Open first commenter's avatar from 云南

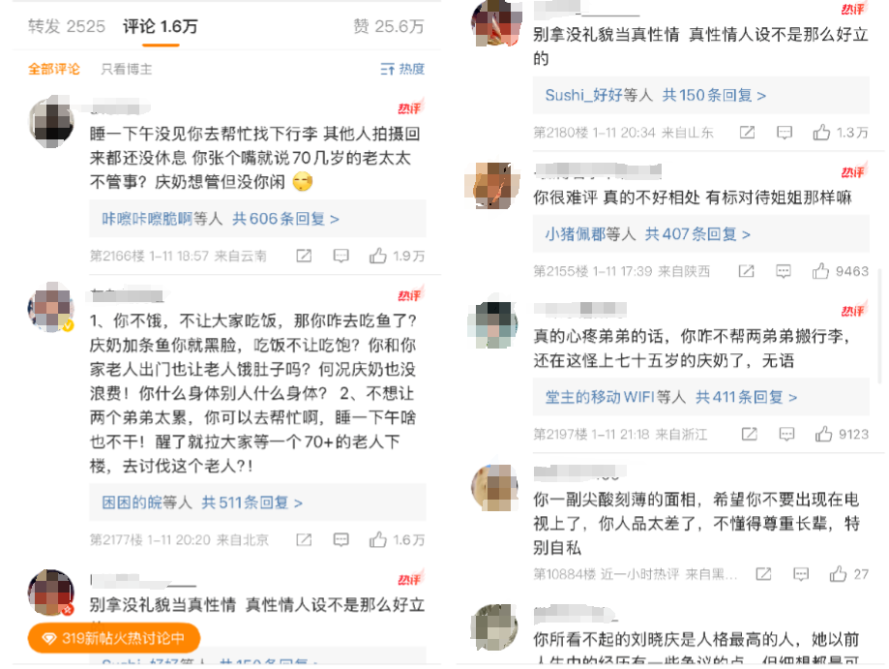[x=51, y=121]
